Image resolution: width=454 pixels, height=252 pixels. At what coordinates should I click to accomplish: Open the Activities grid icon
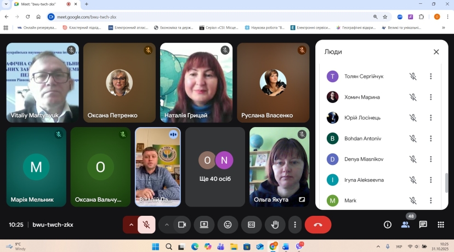tap(440, 225)
